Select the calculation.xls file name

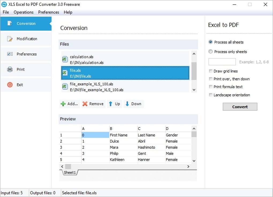pos(81,57)
